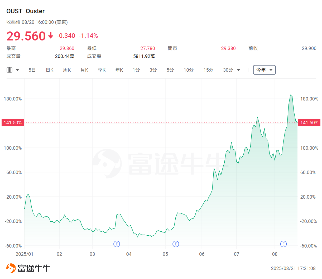This screenshot has height=279, width=322.
Task: Enable the 周K weekly chart view
Action: [67, 70]
